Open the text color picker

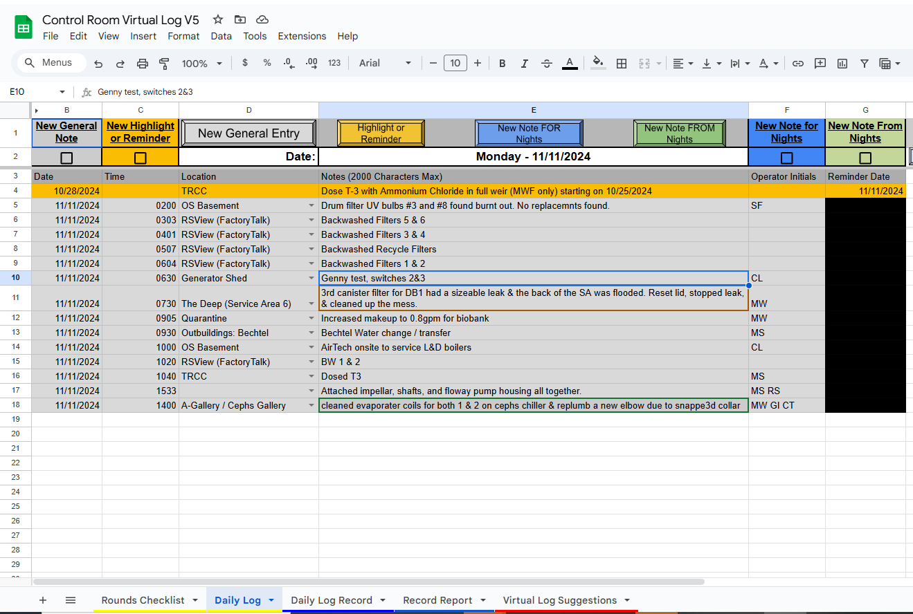(x=570, y=64)
